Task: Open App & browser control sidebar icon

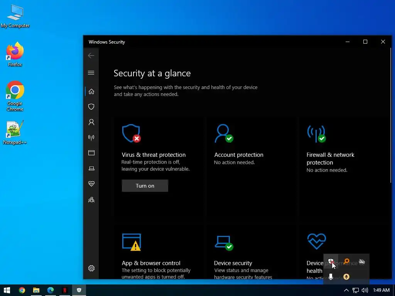Action: tap(91, 153)
